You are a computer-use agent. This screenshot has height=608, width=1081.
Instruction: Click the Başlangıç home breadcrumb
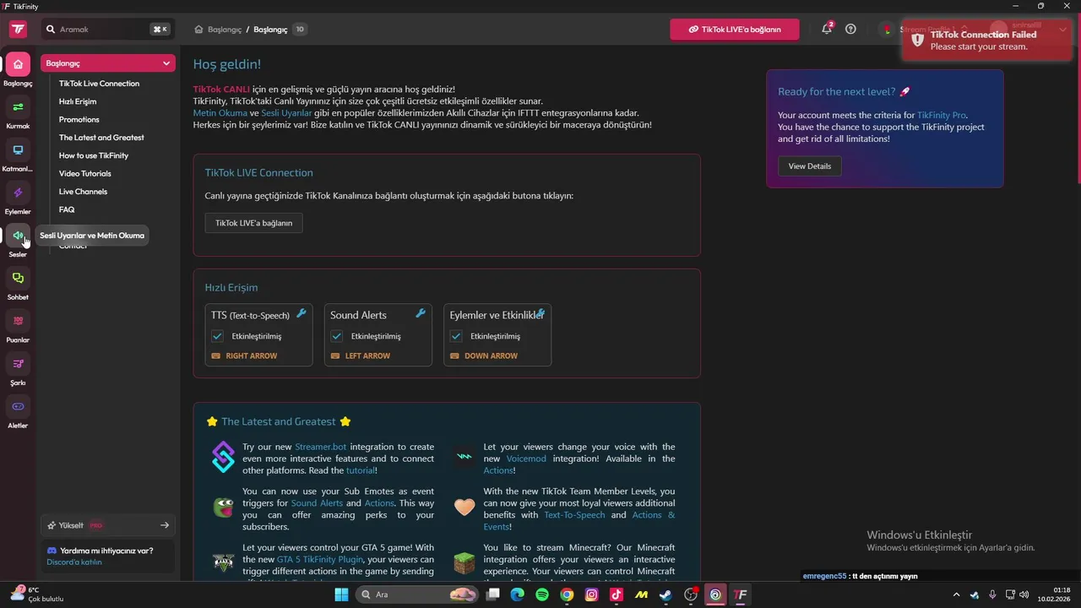[219, 30]
